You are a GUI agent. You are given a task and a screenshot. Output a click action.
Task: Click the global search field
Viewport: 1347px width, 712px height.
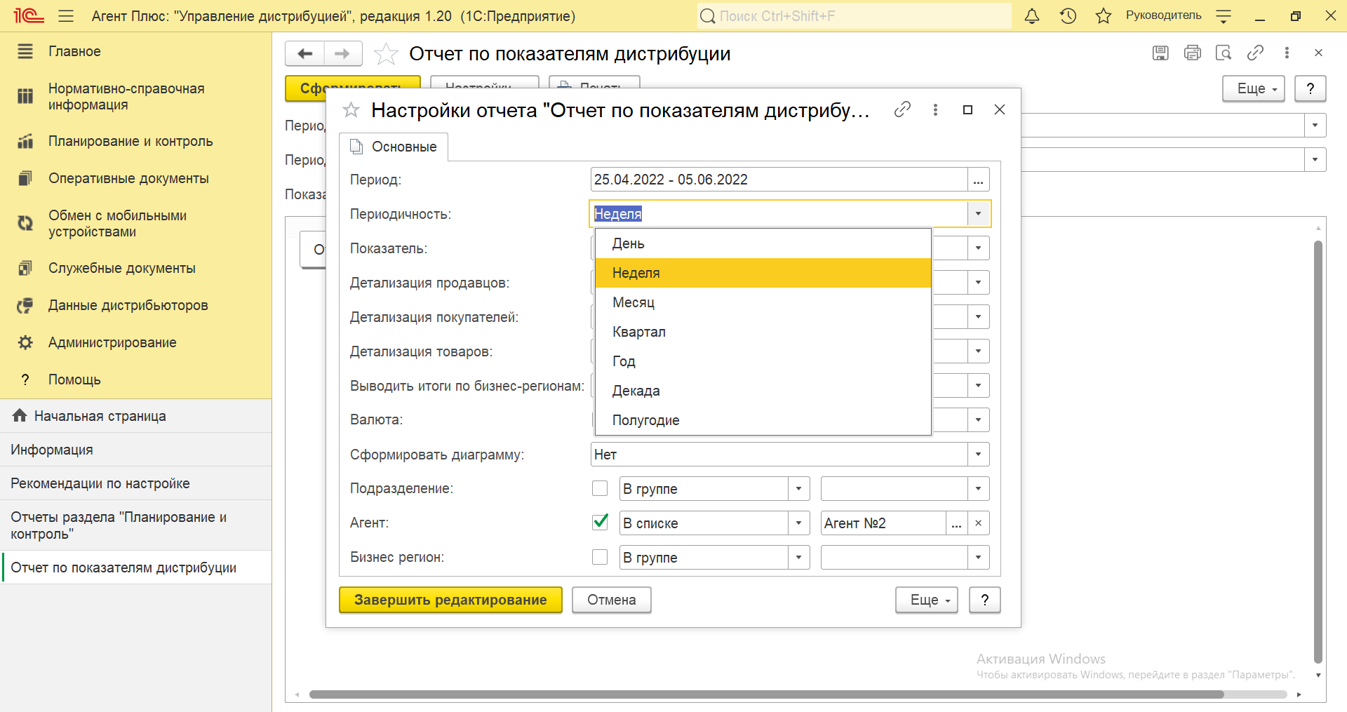pos(855,15)
